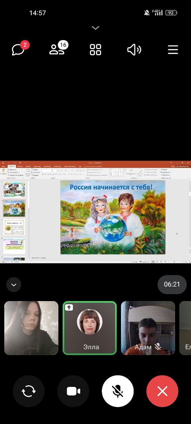Click 'Общий доступ' in PowerPoint title area
191x424 pixels.
tap(183, 166)
